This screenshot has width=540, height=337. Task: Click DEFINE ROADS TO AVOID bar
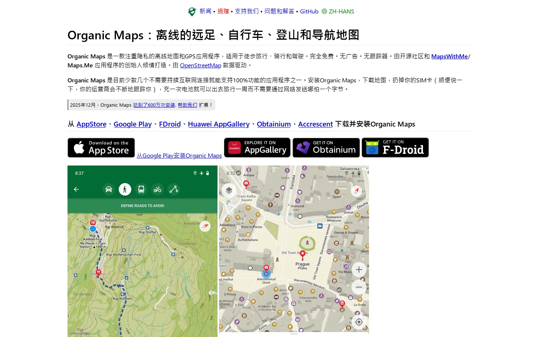pyautogui.click(x=142, y=206)
